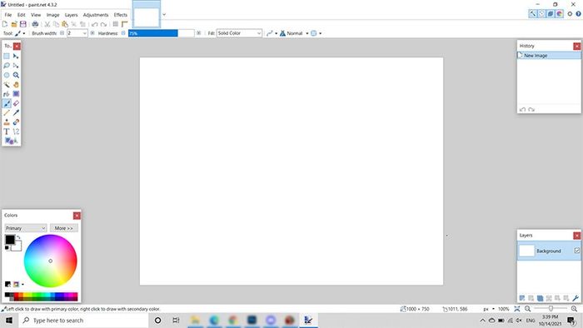The height and width of the screenshot is (328, 583).
Task: Click the zoom in magnifier in status bar
Action: coord(574,309)
